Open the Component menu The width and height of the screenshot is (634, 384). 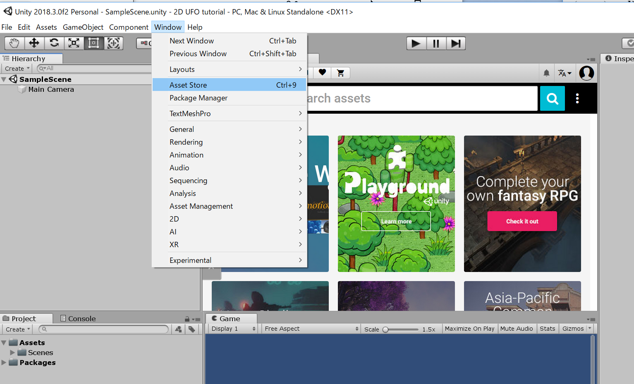(x=129, y=27)
